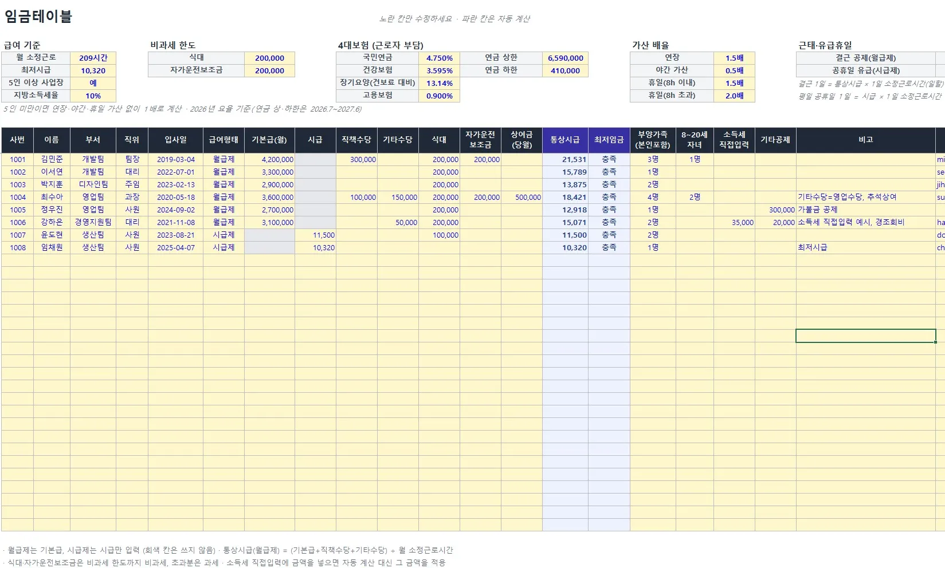Select the 야간 가산 value 0.5배

click(734, 70)
